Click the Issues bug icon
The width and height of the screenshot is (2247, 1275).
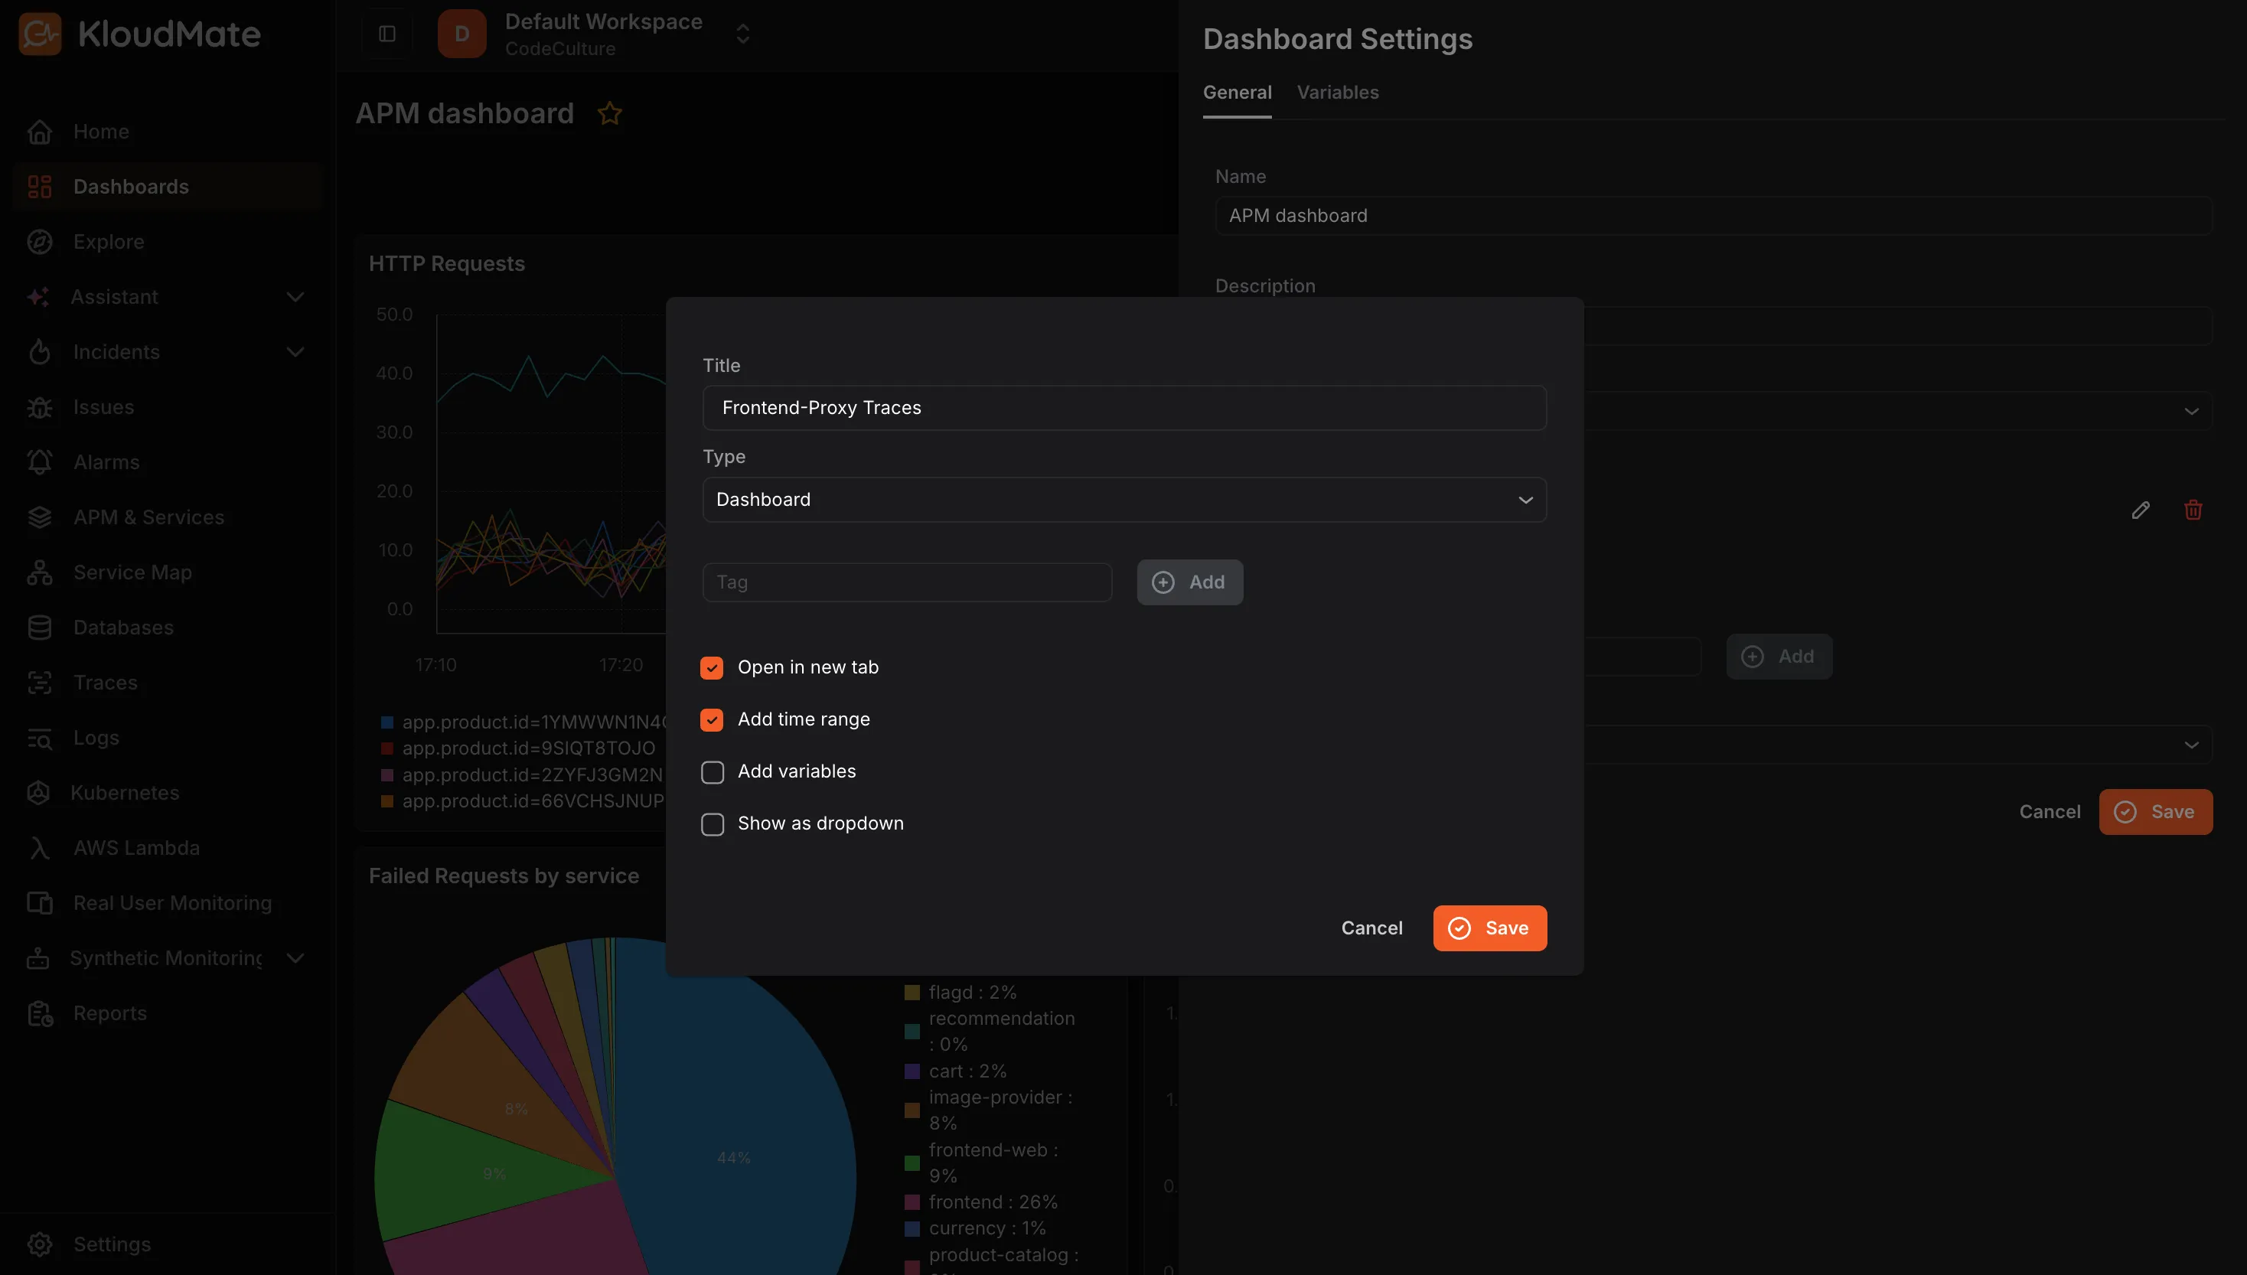point(39,407)
